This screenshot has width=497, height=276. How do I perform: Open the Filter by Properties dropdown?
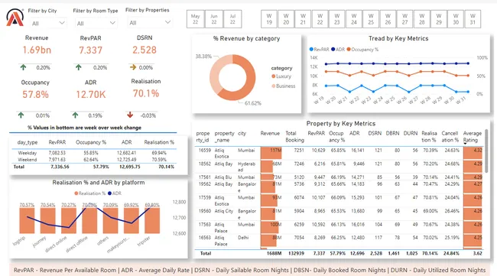(x=150, y=23)
